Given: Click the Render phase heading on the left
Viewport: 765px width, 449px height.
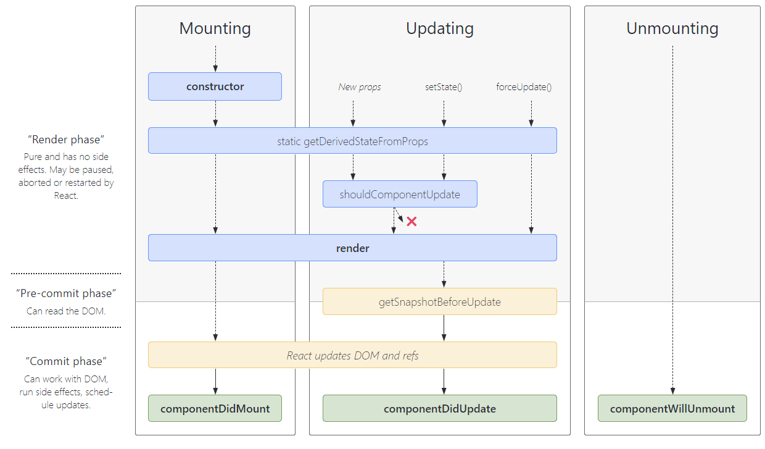Looking at the screenshot, I should click(x=65, y=140).
